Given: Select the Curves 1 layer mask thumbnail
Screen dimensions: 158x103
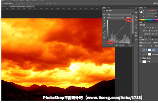Looking at the screenshot, I should [149, 50].
